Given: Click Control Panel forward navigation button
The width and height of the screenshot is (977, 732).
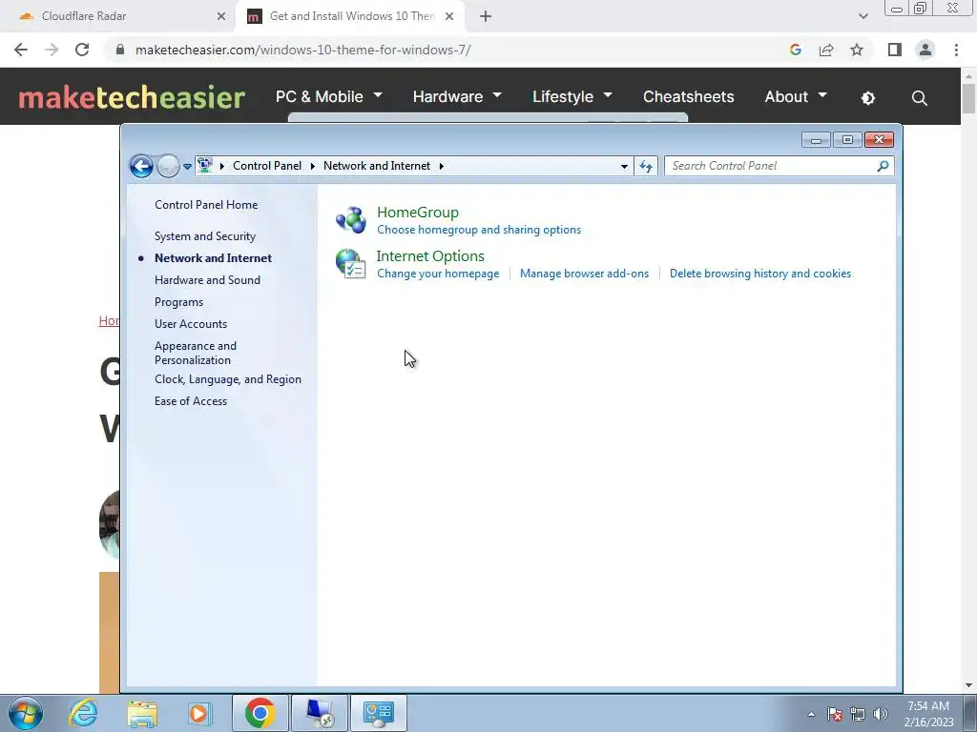Looking at the screenshot, I should (168, 166).
